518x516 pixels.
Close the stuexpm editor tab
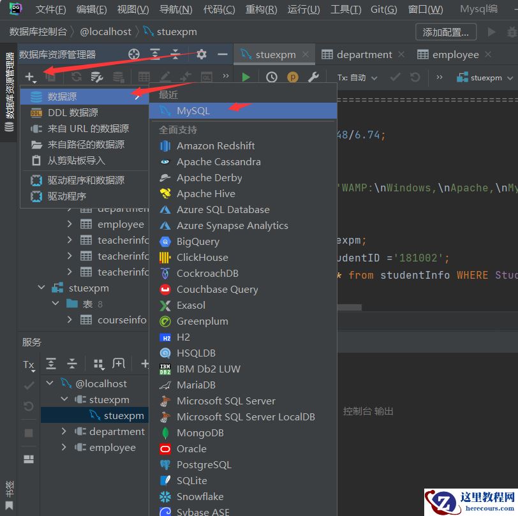pos(306,54)
